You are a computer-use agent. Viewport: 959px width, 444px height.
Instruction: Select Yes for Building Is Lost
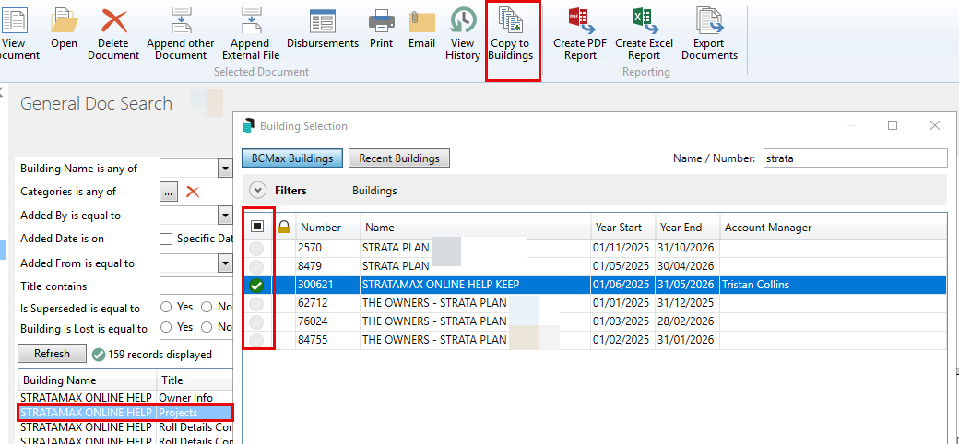pos(166,327)
